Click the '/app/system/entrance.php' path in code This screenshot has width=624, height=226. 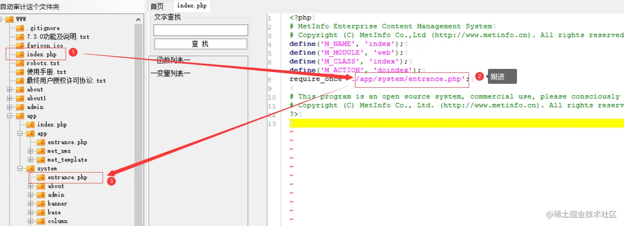click(x=409, y=79)
